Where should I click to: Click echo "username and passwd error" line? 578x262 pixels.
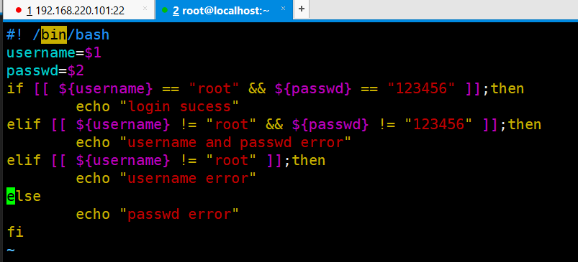(x=214, y=142)
